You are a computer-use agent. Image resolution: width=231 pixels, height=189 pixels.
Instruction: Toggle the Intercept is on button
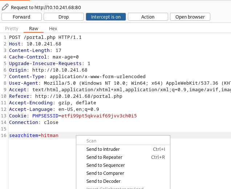pyautogui.click(x=106, y=17)
